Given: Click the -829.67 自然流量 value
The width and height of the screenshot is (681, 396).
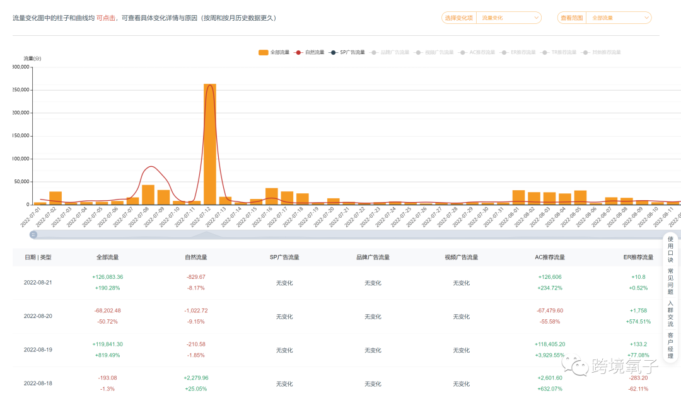Looking at the screenshot, I should 196,277.
